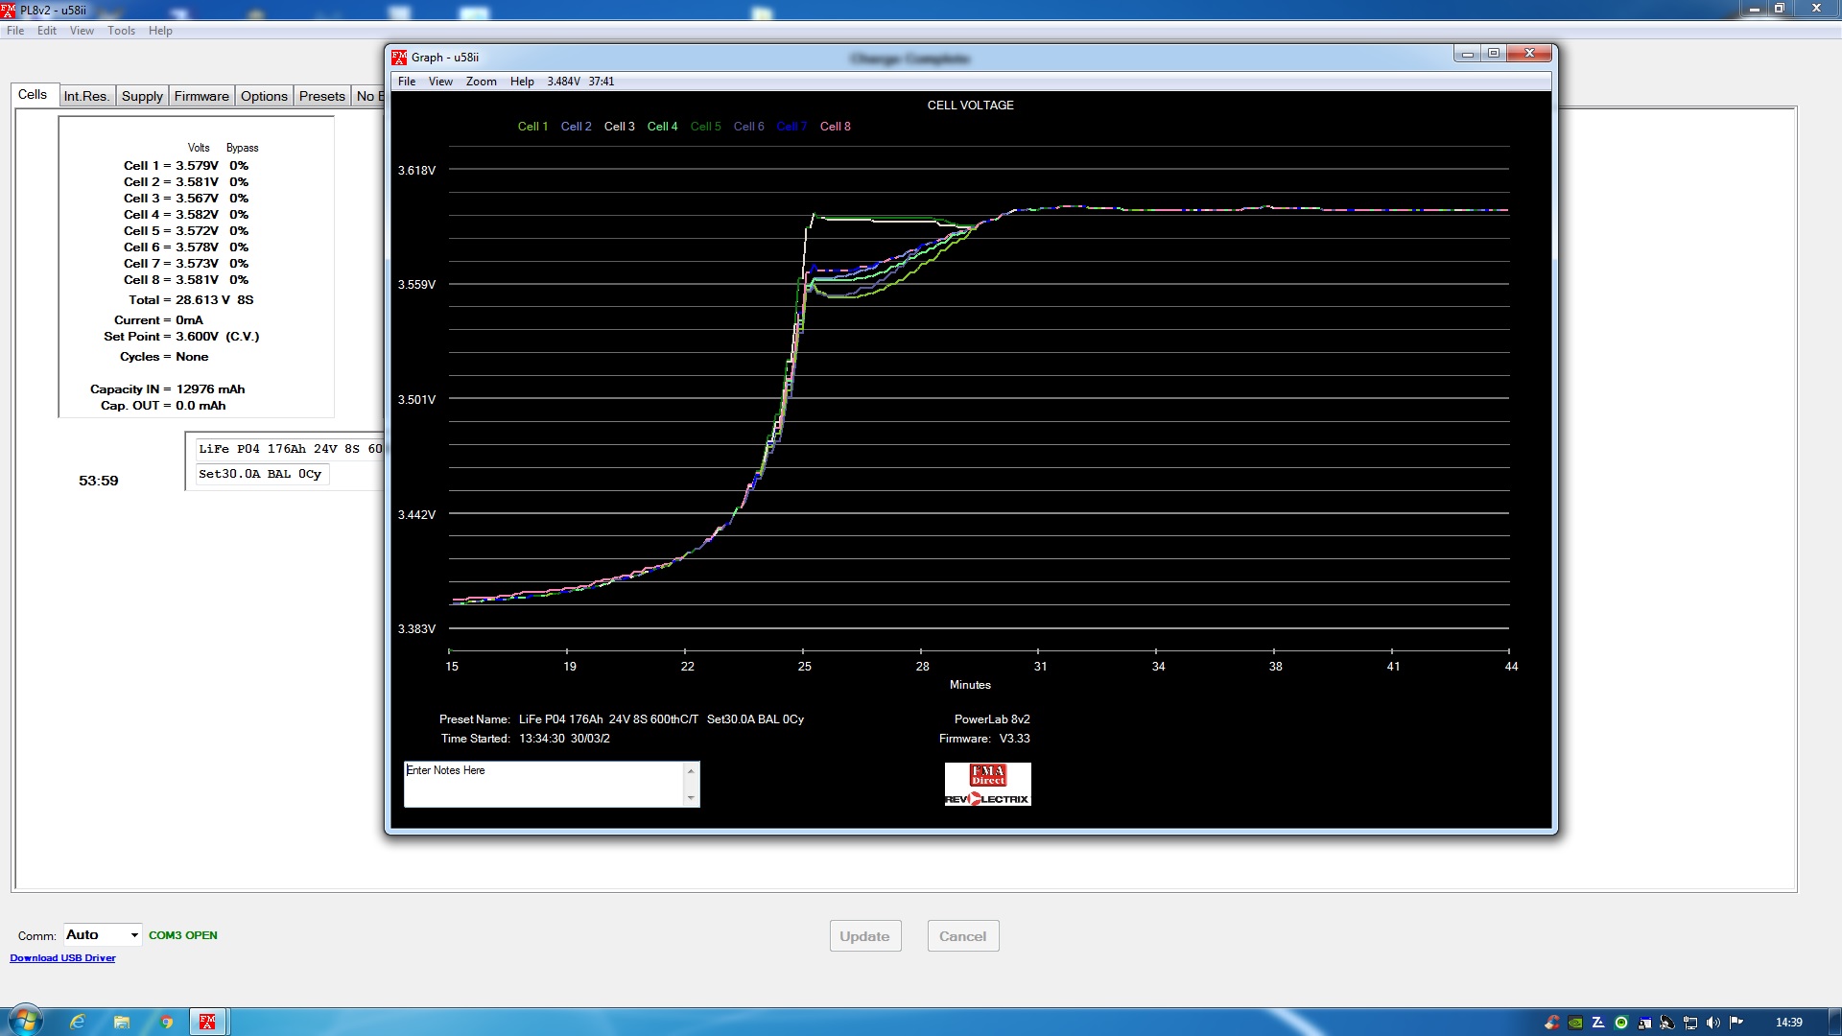1842x1036 pixels.
Task: Toggle Cell 8 trace in legend
Action: coord(835,127)
